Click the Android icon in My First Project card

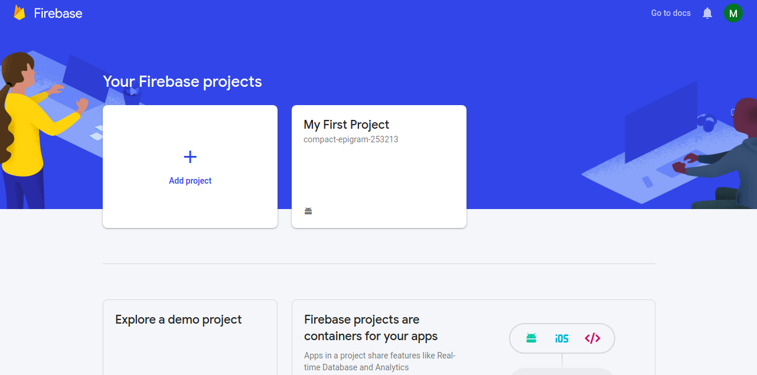pos(308,211)
